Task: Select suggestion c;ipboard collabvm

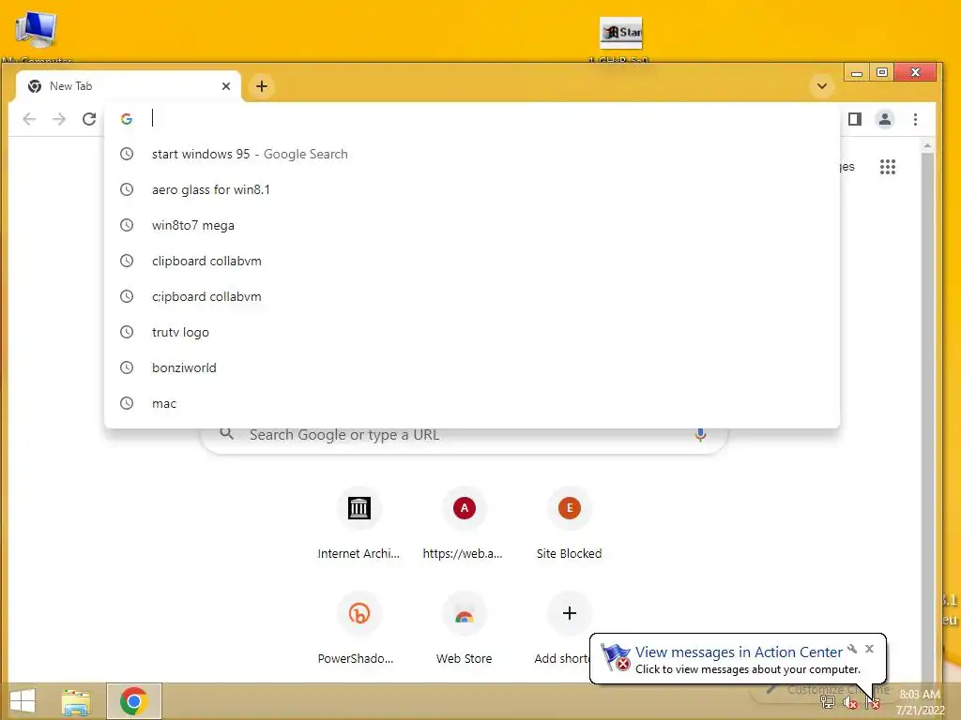Action: (472, 296)
